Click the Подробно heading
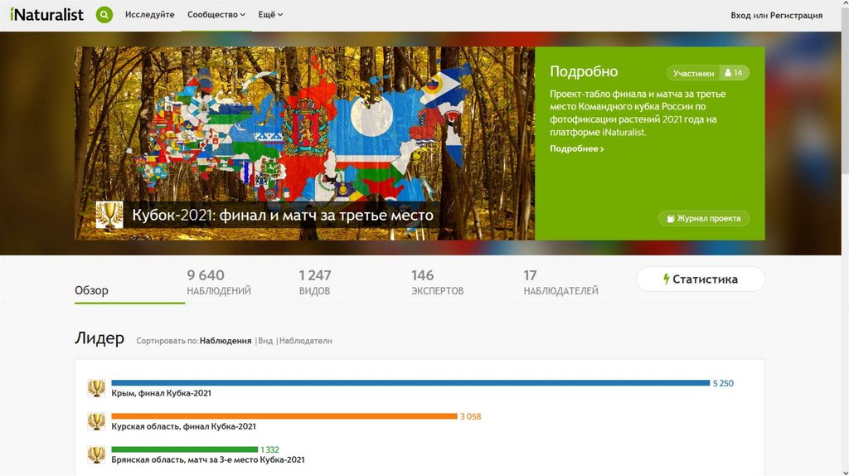This screenshot has height=476, width=849. pyautogui.click(x=584, y=71)
